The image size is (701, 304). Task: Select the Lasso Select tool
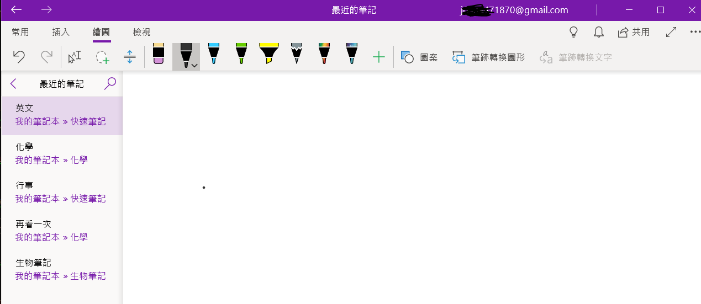tap(102, 57)
